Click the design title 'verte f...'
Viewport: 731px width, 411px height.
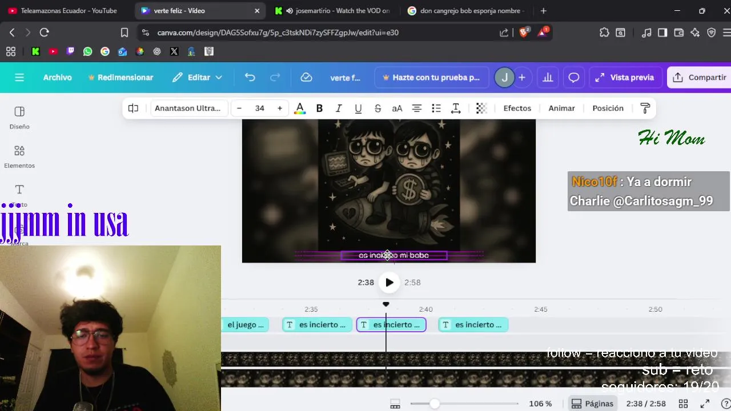click(345, 78)
